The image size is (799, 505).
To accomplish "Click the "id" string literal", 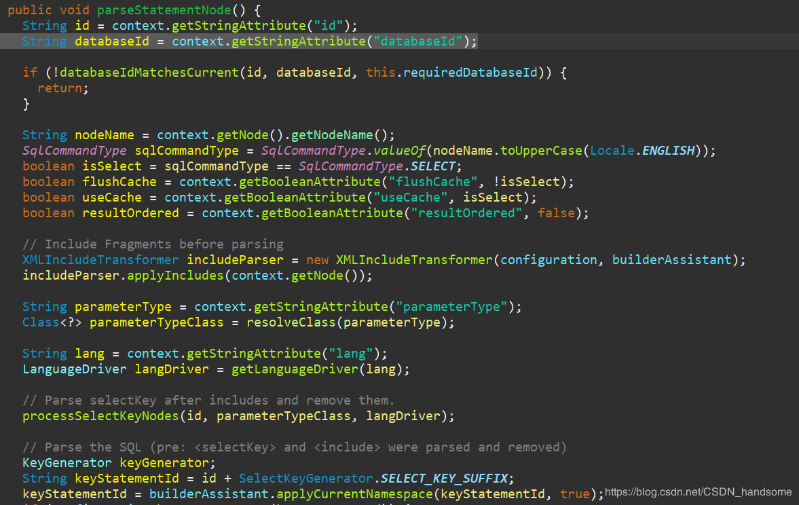I will (328, 26).
